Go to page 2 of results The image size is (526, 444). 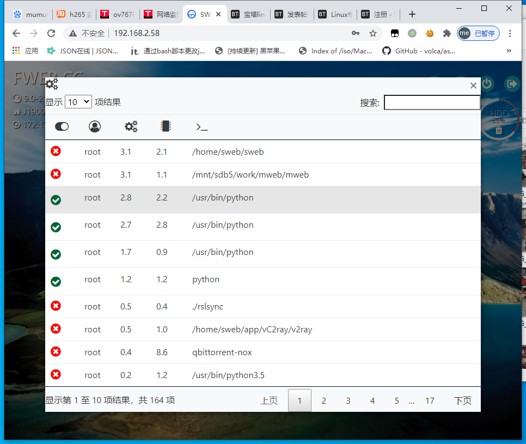323,401
